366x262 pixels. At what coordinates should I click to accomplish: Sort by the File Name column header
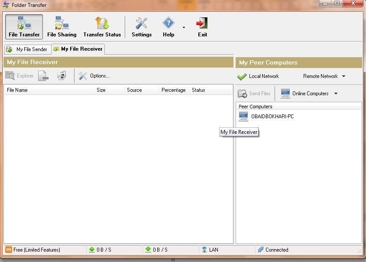click(49, 90)
